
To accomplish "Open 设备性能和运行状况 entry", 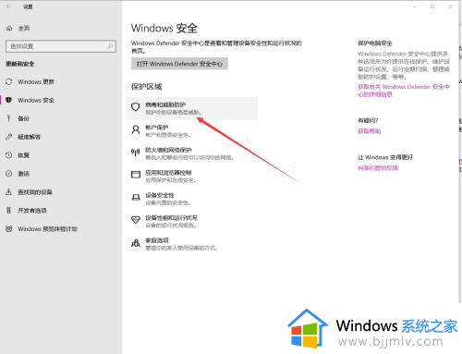I will click(171, 221).
